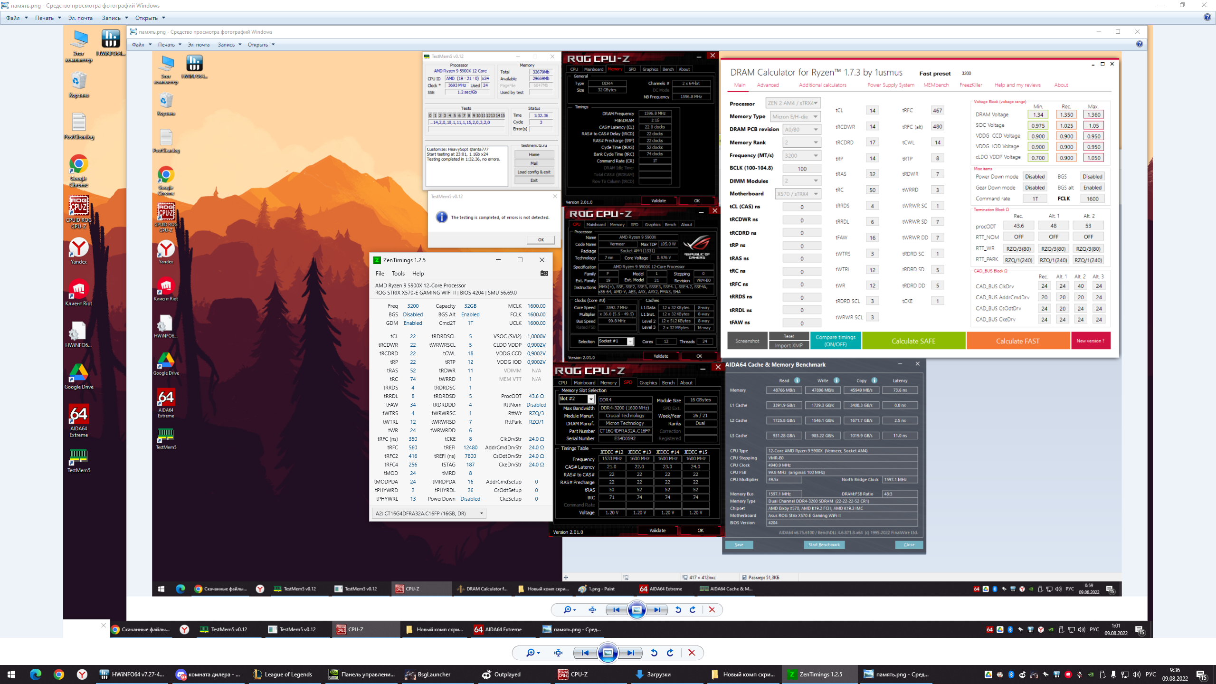Expand the A2: CT16G4DFRA32A.C16FP module dropdown
This screenshot has height=684, width=1216.
(x=481, y=513)
